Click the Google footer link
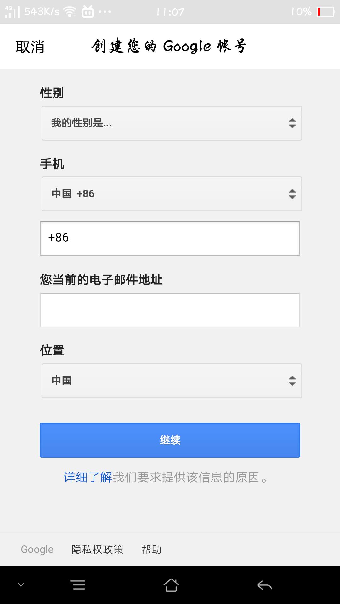Image resolution: width=340 pixels, height=604 pixels. click(37, 550)
